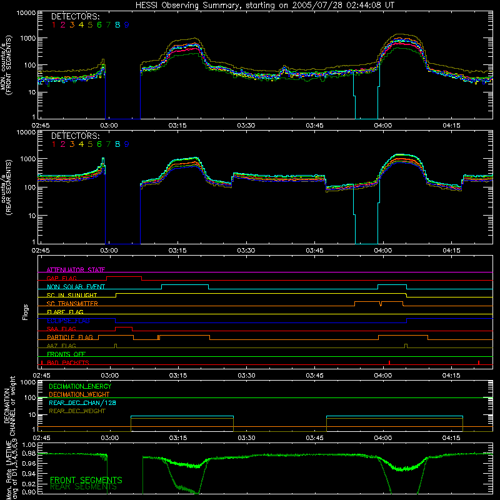Click 0.92 value on livetime y-axis
Image resolution: width=500 pixels, height=500 pixels.
click(29, 484)
